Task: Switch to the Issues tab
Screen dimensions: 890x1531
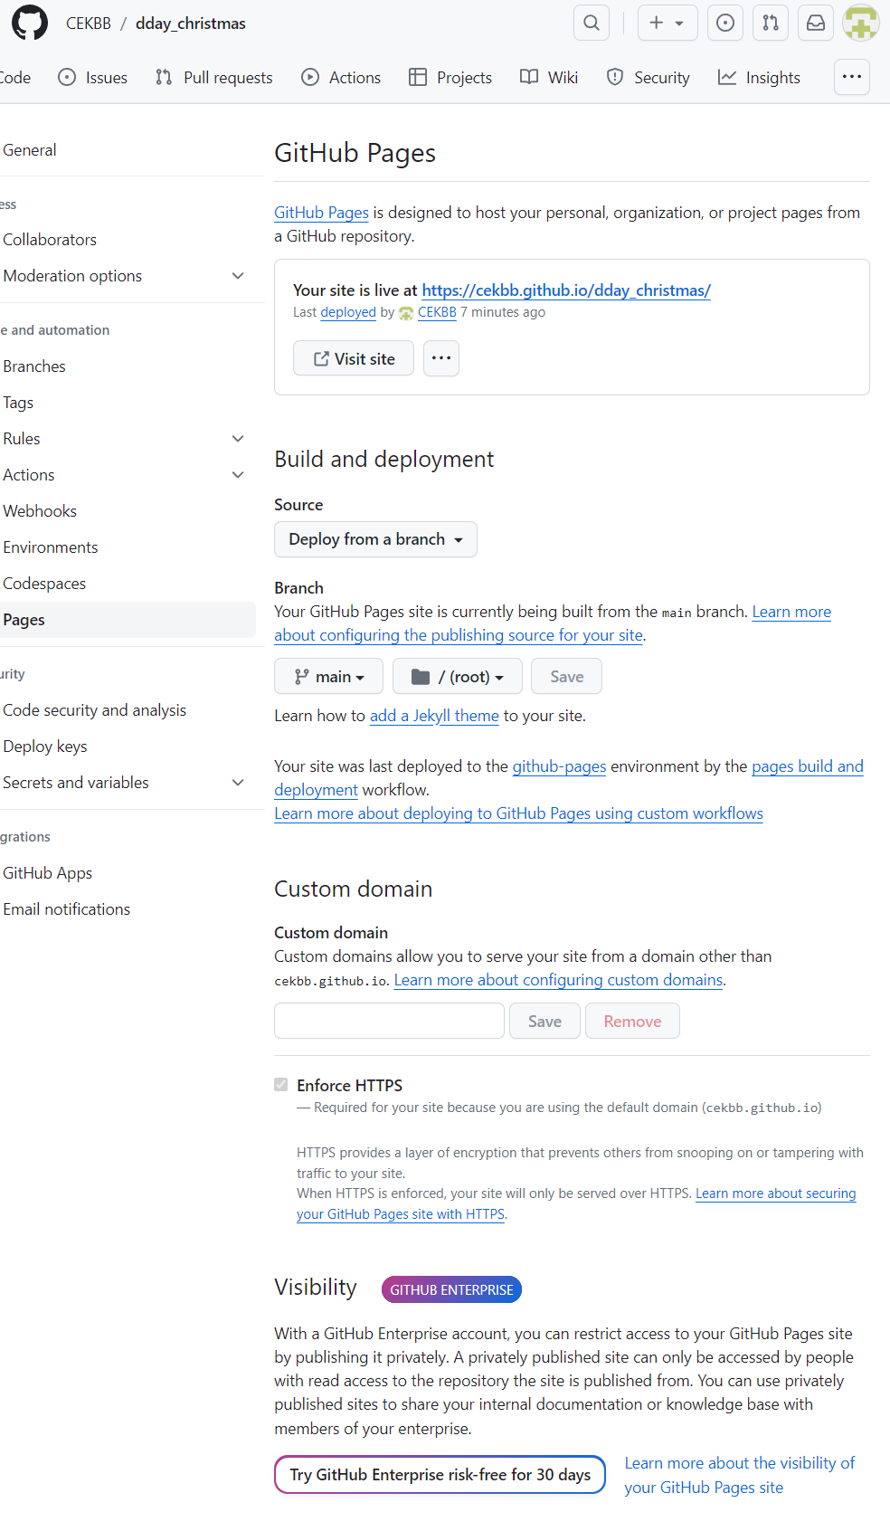Action: pyautogui.click(x=92, y=78)
